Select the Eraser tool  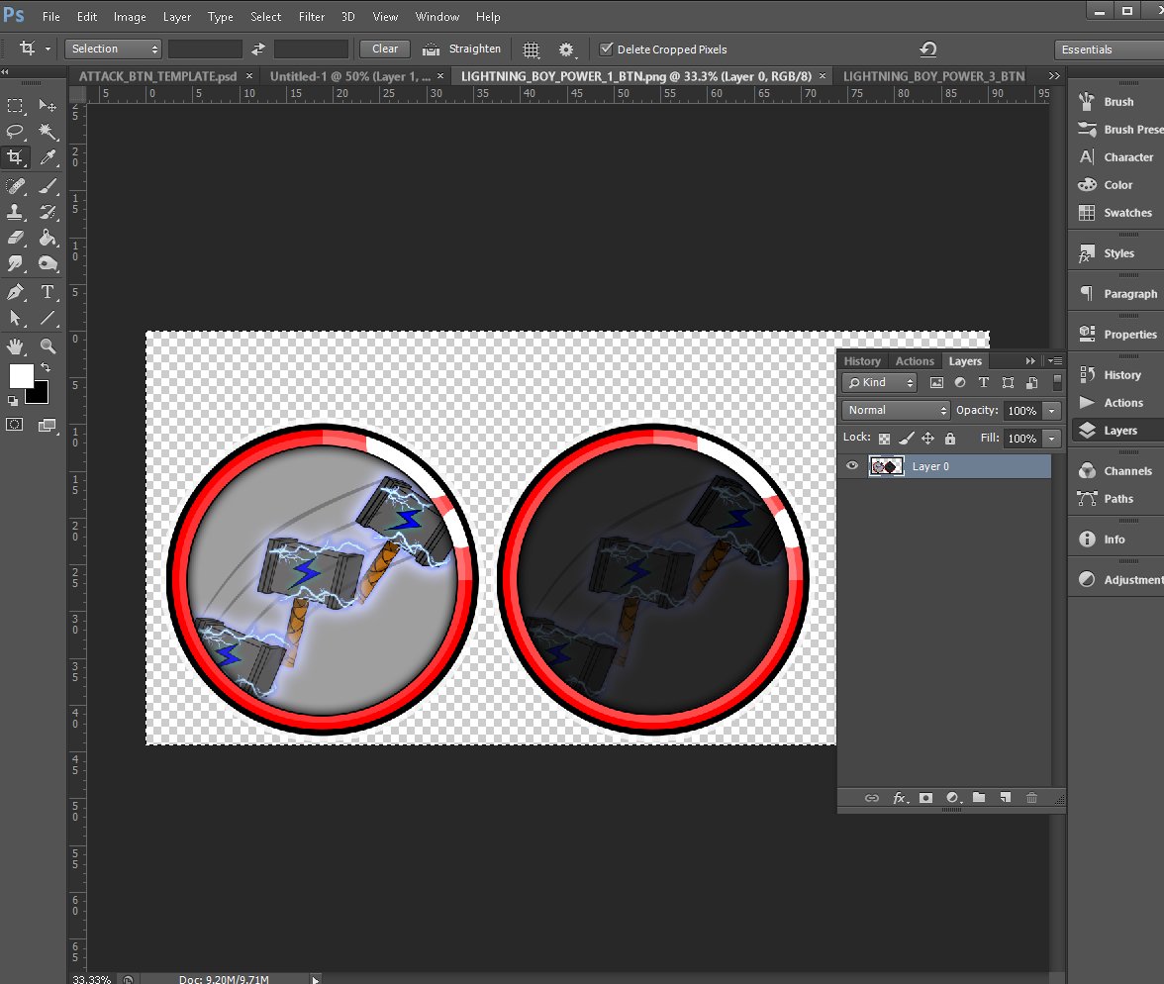pos(15,238)
